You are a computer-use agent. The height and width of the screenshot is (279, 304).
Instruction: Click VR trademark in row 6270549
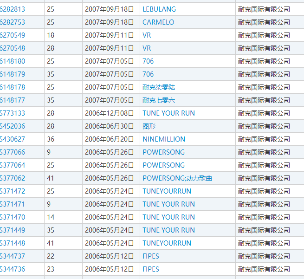(147, 35)
